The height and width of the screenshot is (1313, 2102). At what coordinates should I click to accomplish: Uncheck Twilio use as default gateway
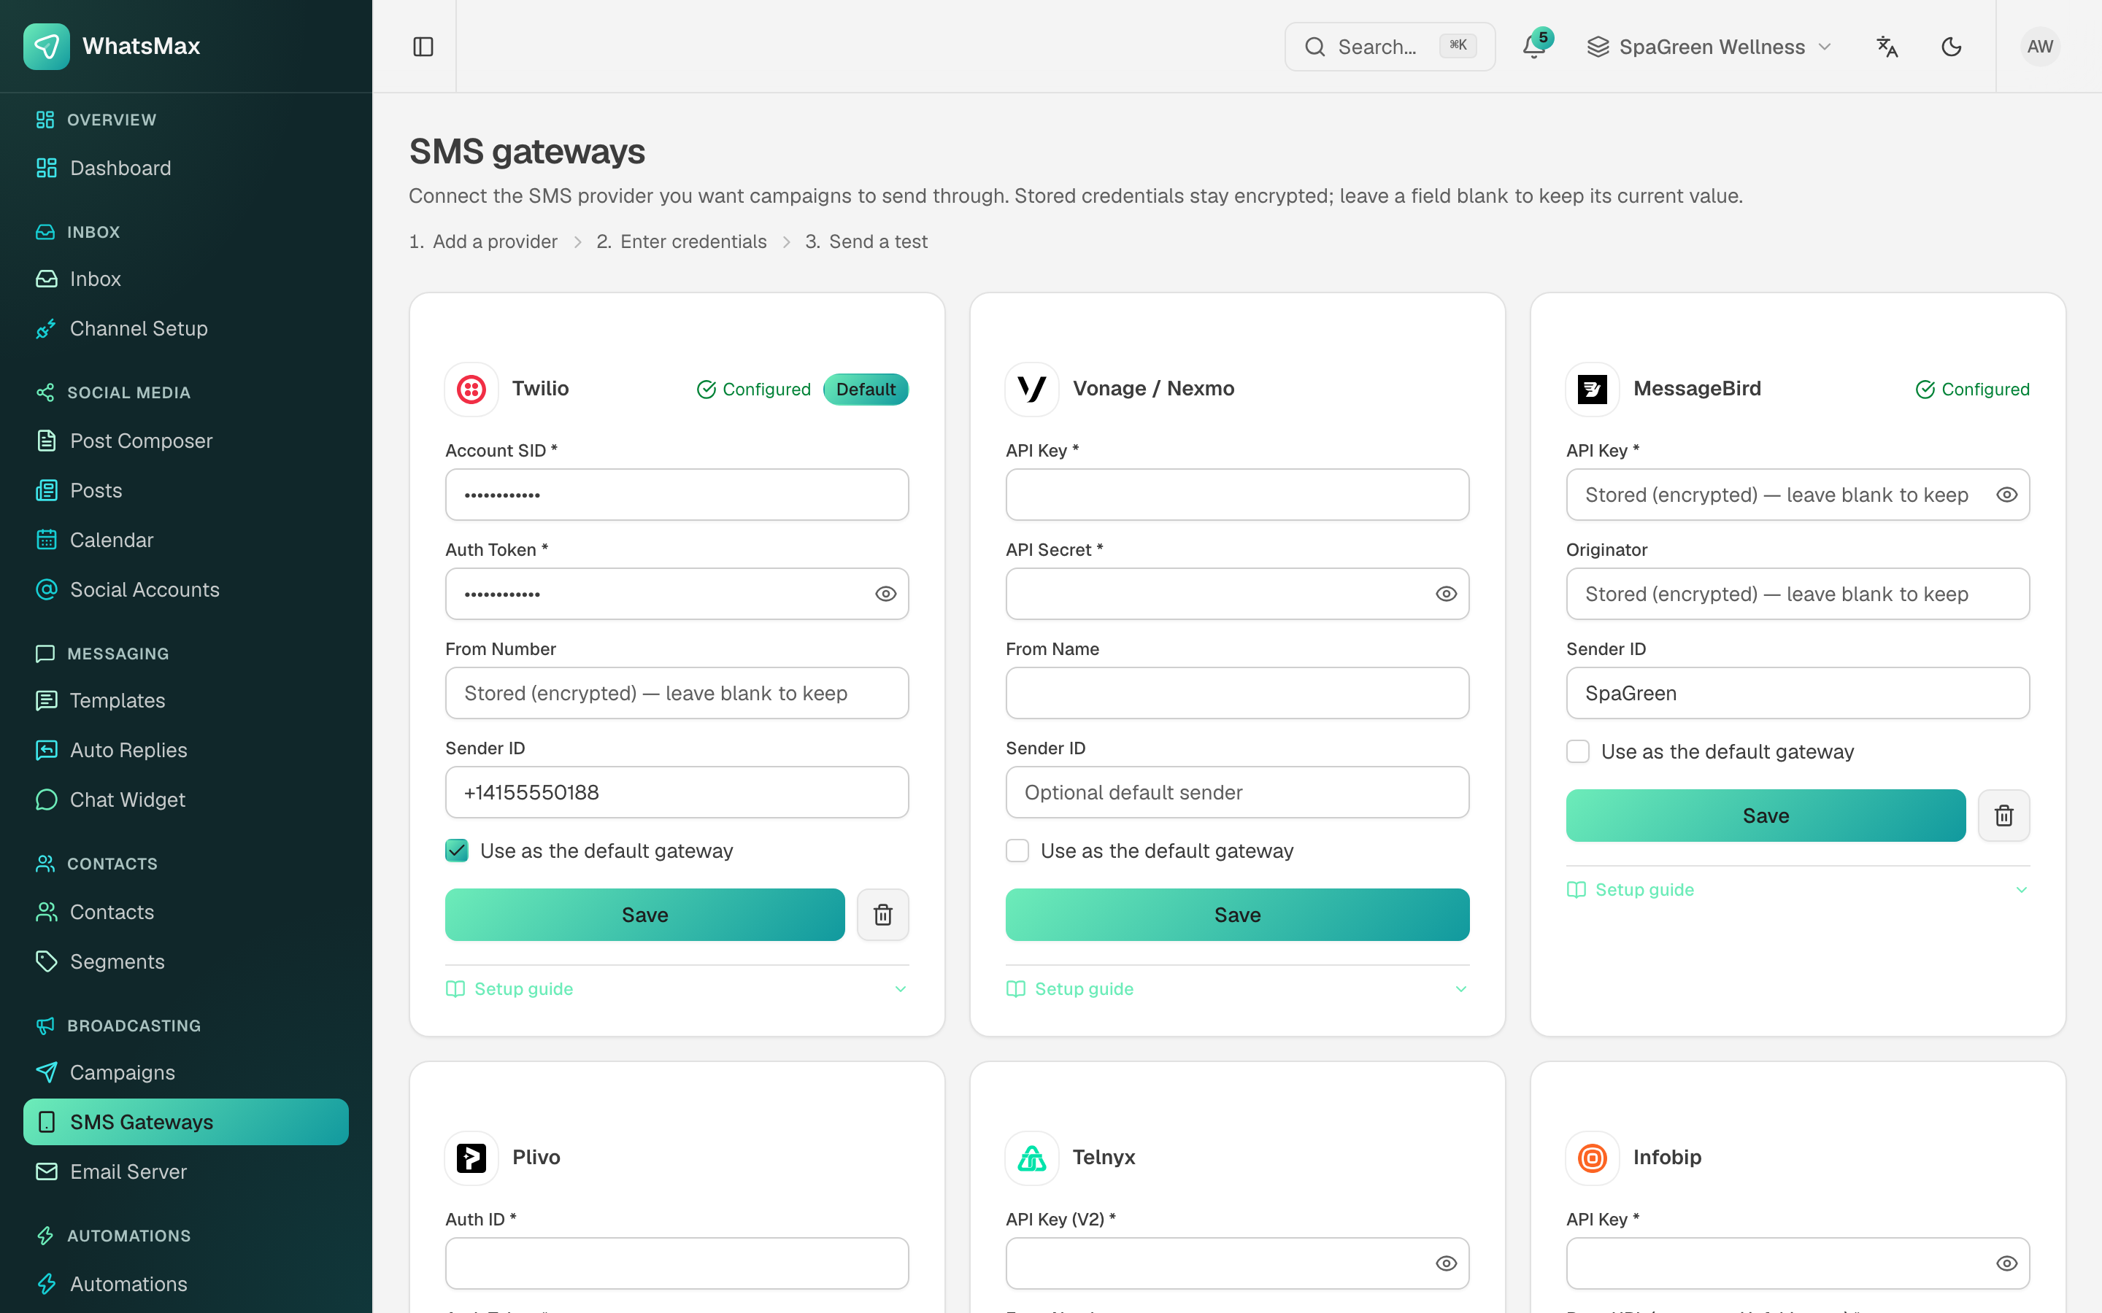(x=457, y=850)
